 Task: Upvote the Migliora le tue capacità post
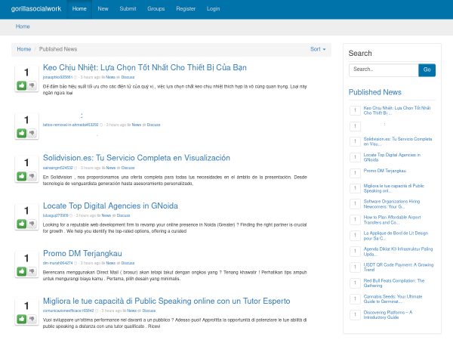pyautogui.click(x=22, y=319)
